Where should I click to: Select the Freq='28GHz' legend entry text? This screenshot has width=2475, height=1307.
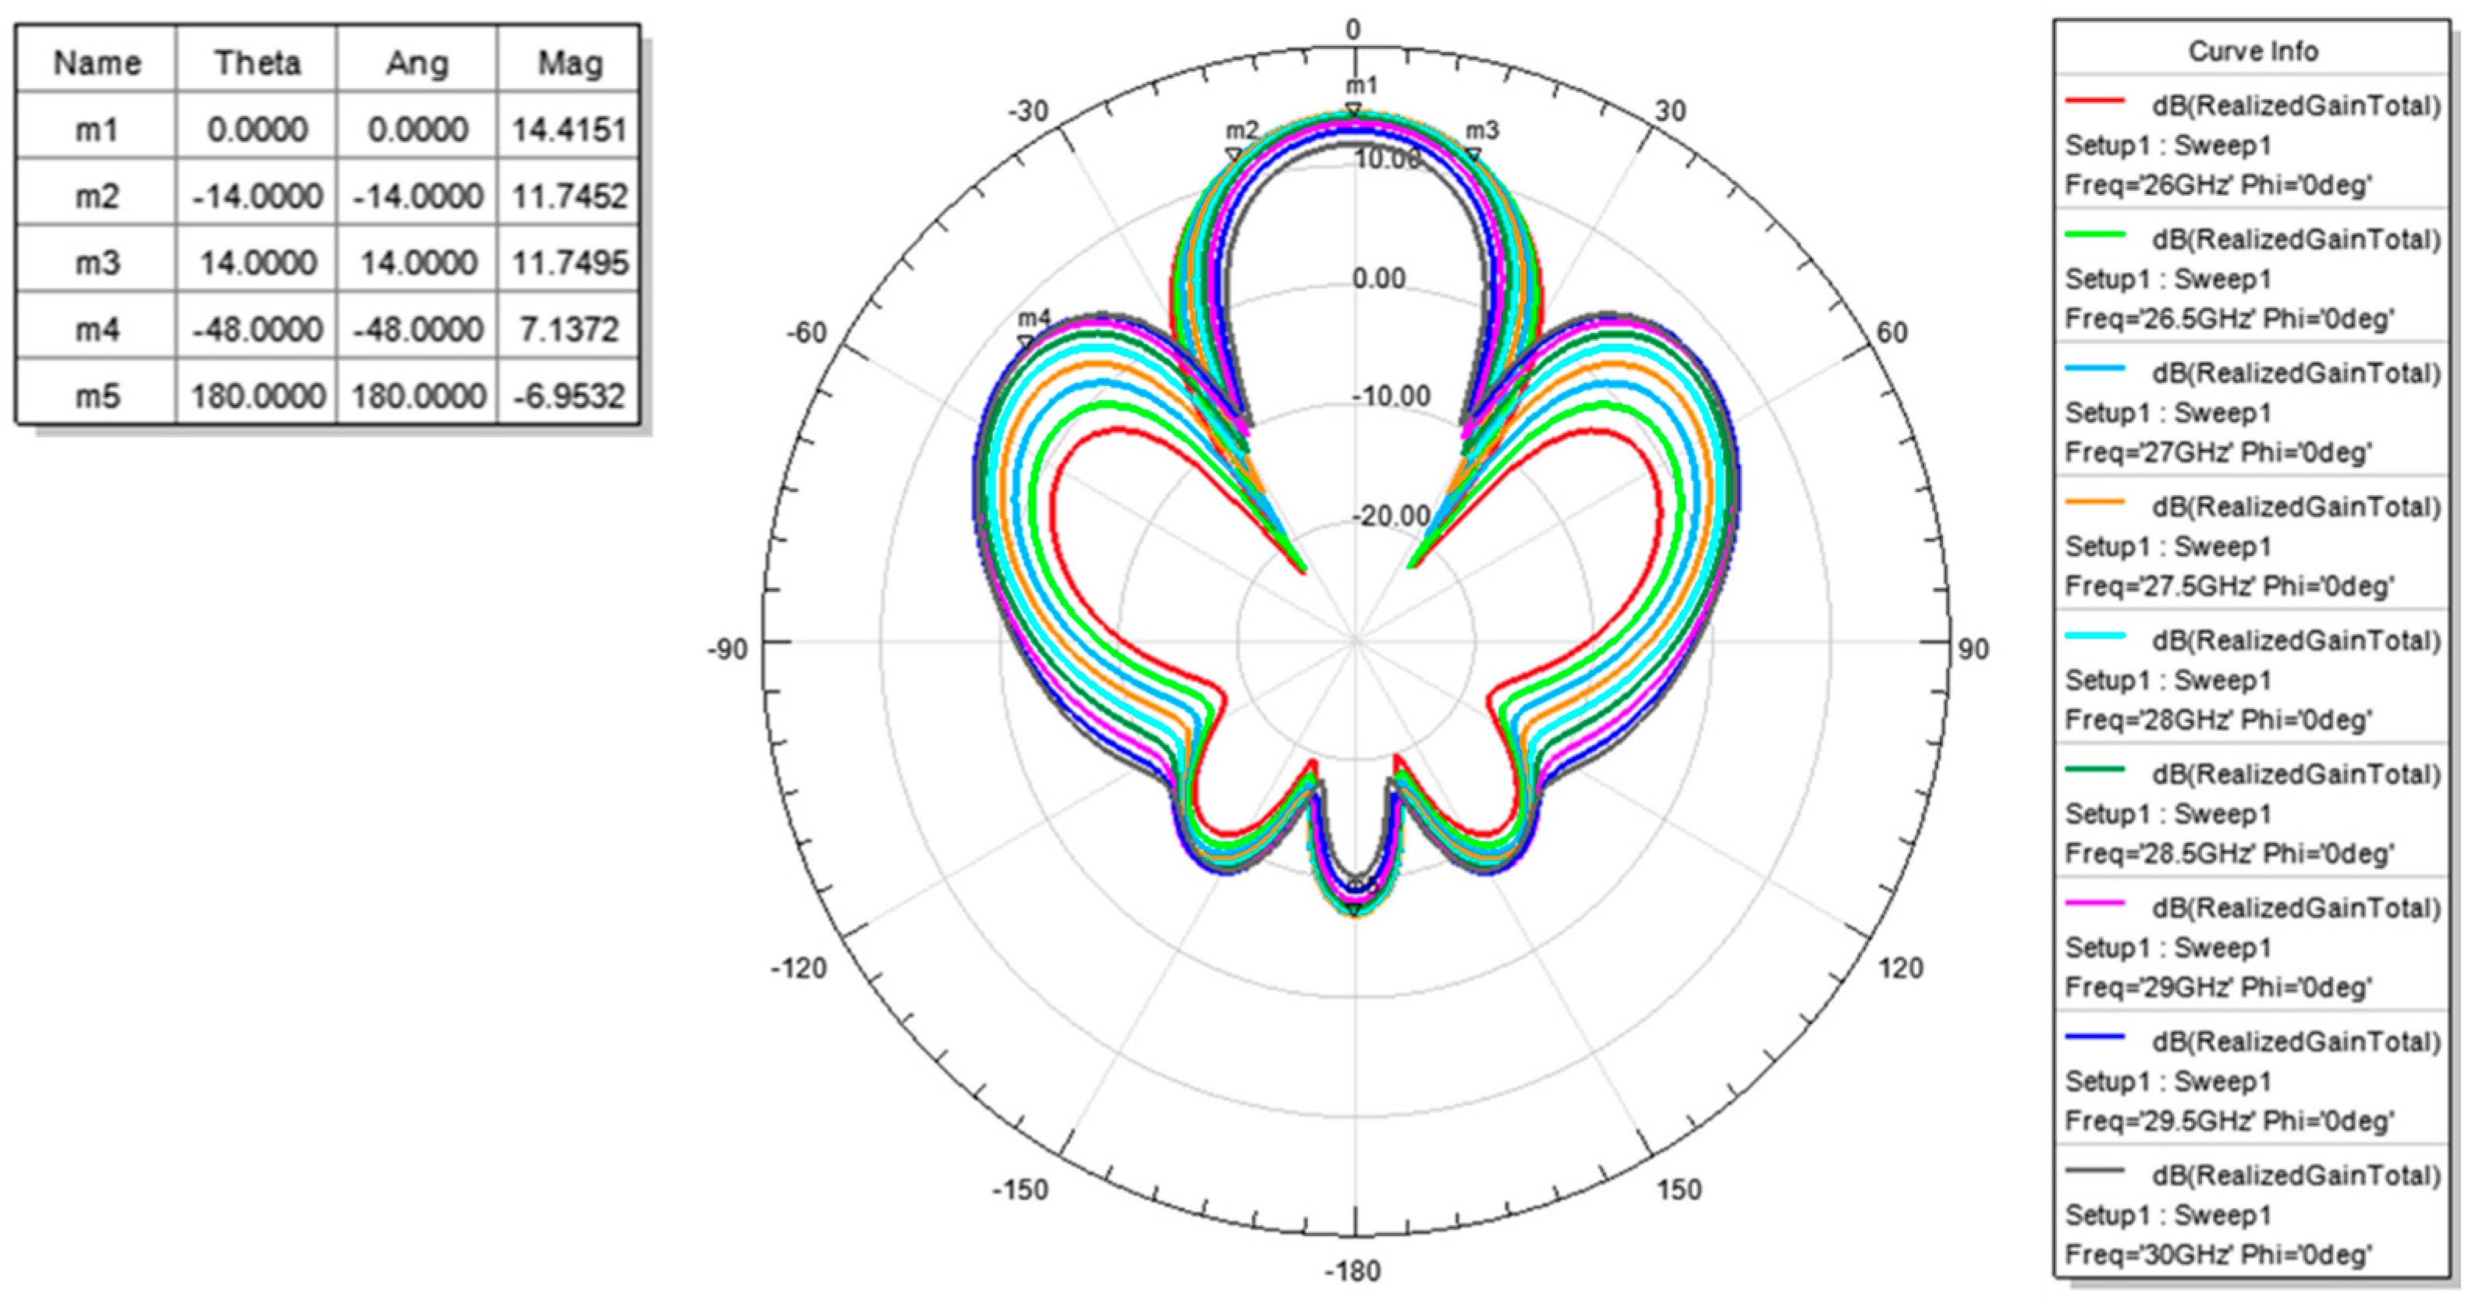(2218, 719)
